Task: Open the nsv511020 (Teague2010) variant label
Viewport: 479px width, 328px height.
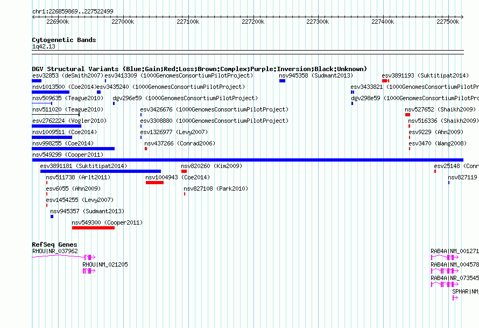Action: [68, 109]
